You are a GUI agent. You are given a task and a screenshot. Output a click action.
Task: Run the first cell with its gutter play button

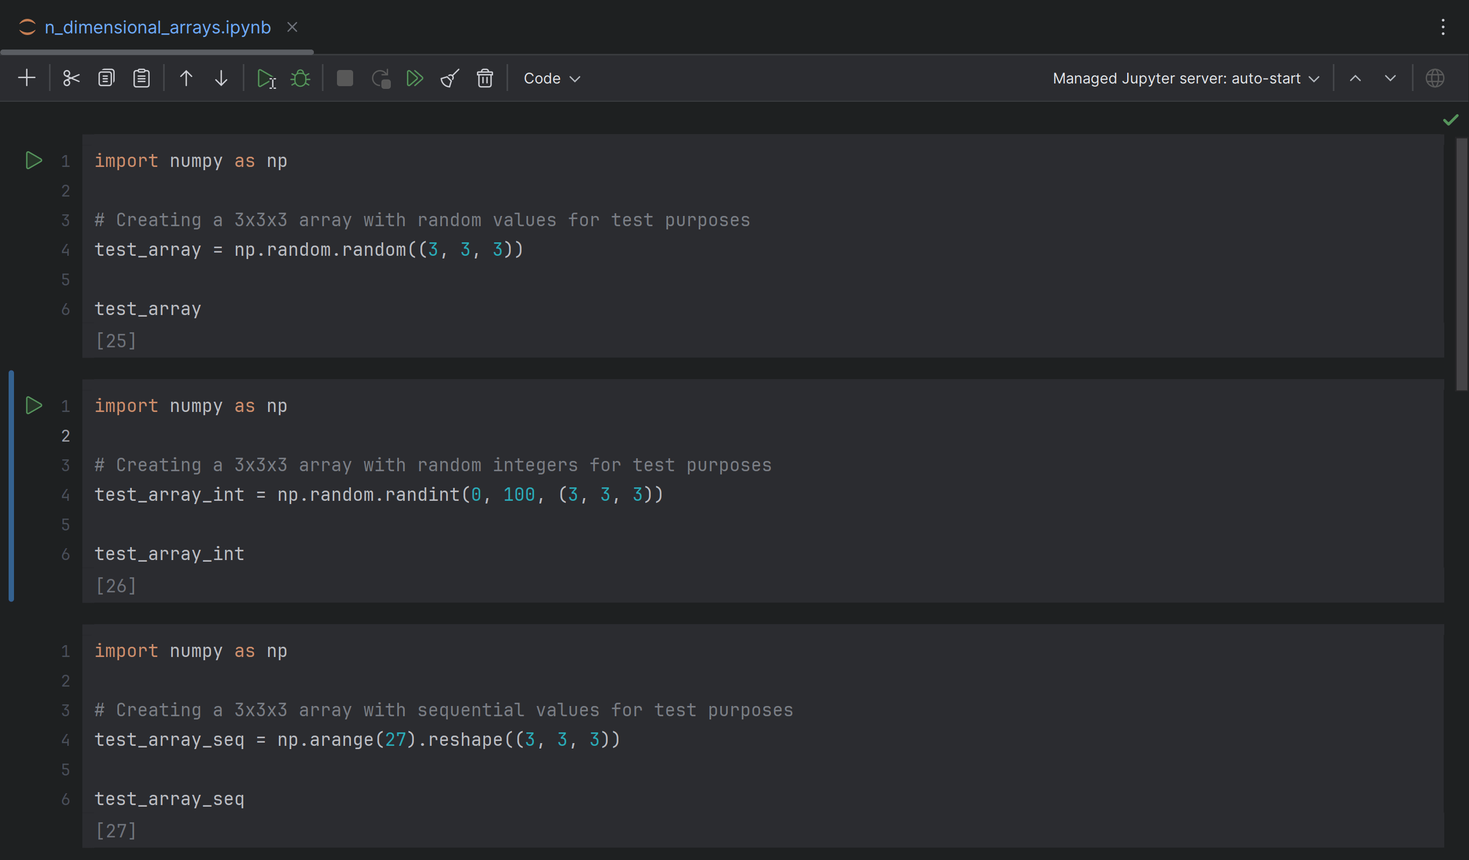[x=34, y=160]
